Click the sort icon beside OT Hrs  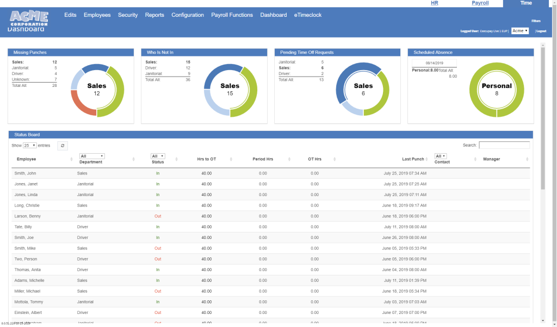pyautogui.click(x=334, y=159)
